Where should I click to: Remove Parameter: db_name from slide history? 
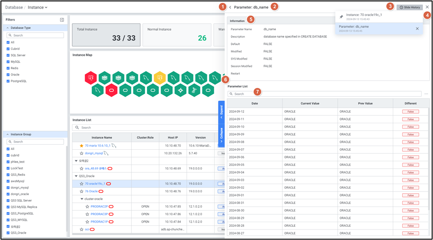[x=417, y=28]
